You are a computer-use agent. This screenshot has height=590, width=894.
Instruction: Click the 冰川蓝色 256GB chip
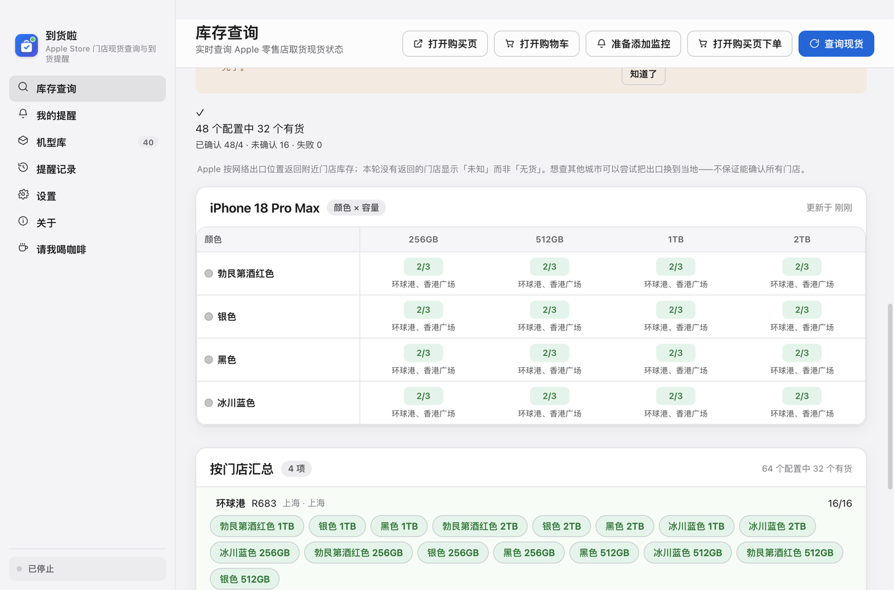(255, 553)
